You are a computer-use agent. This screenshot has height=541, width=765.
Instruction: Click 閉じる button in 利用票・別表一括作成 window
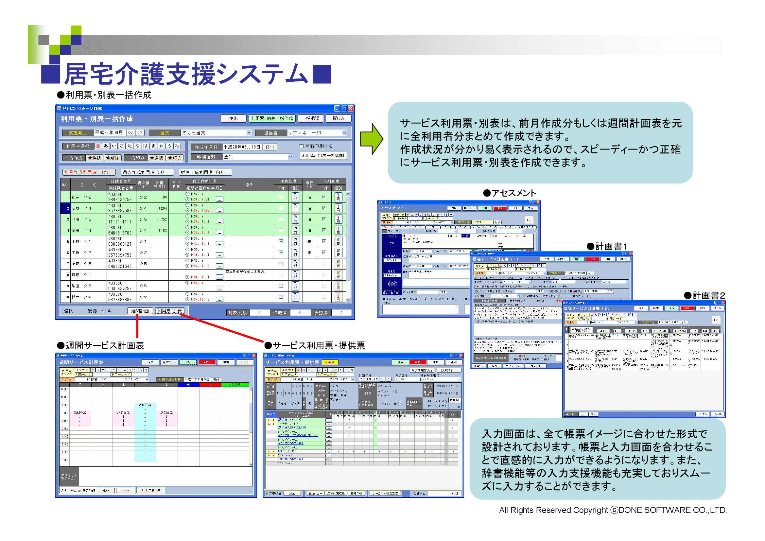point(339,119)
